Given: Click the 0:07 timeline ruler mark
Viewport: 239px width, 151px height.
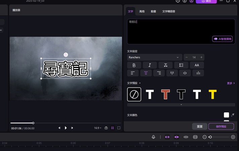Looking at the screenshot, I should [x=108, y=143].
